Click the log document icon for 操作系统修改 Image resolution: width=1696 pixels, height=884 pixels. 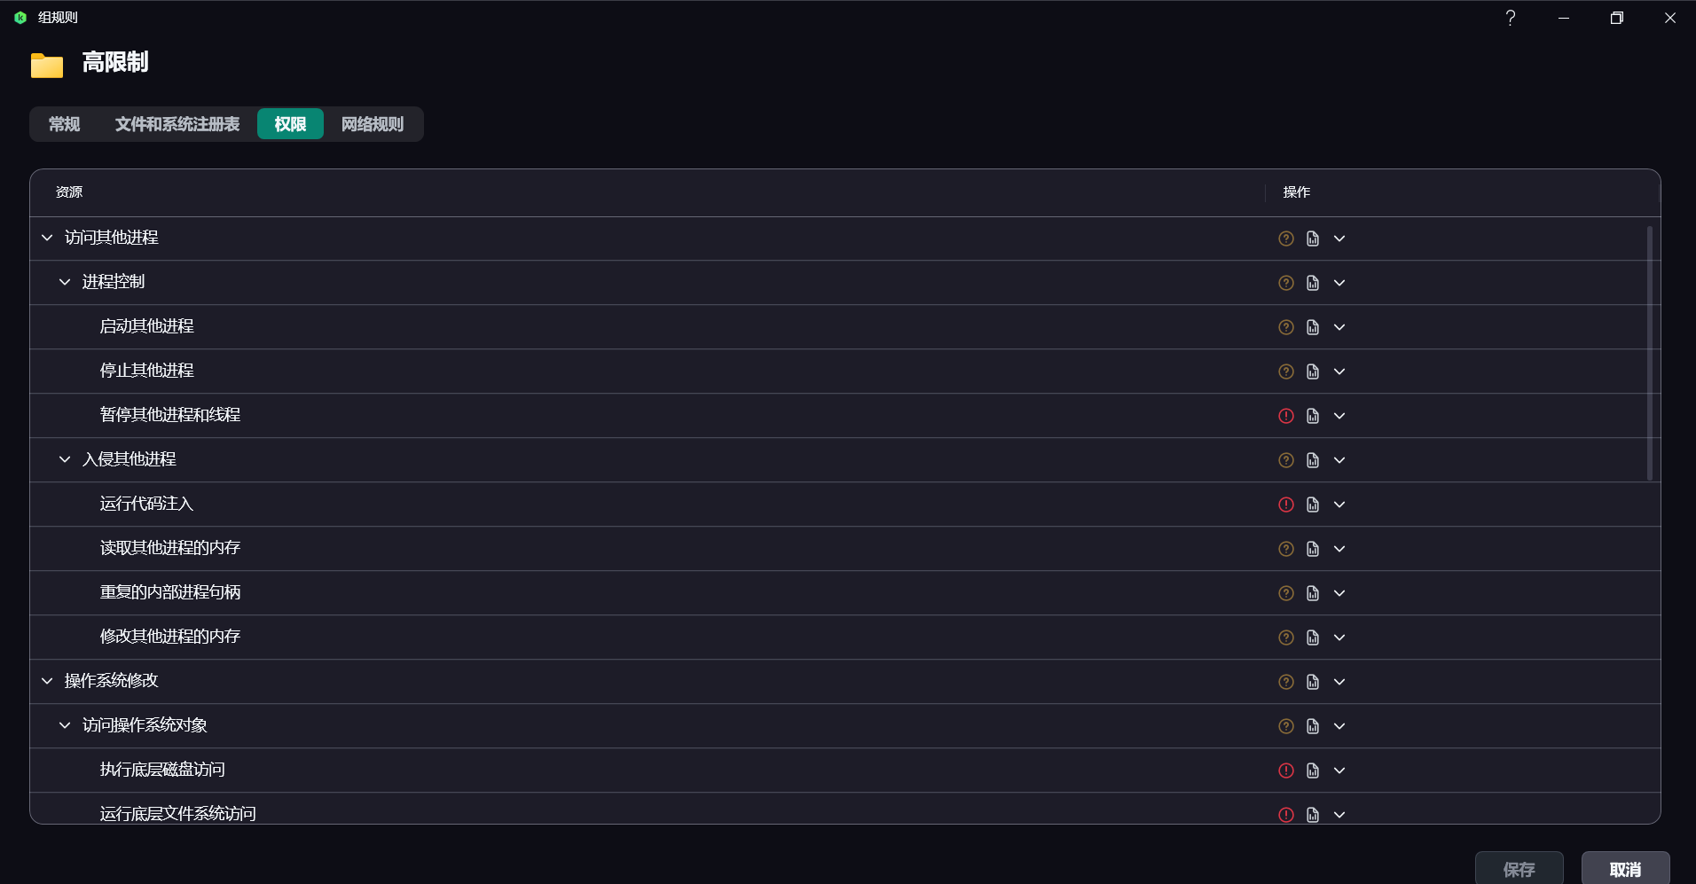pyautogui.click(x=1313, y=682)
